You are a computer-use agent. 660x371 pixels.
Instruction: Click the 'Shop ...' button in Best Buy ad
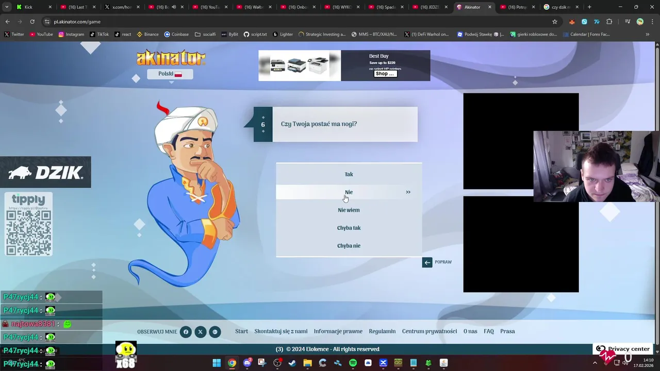[x=385, y=74]
